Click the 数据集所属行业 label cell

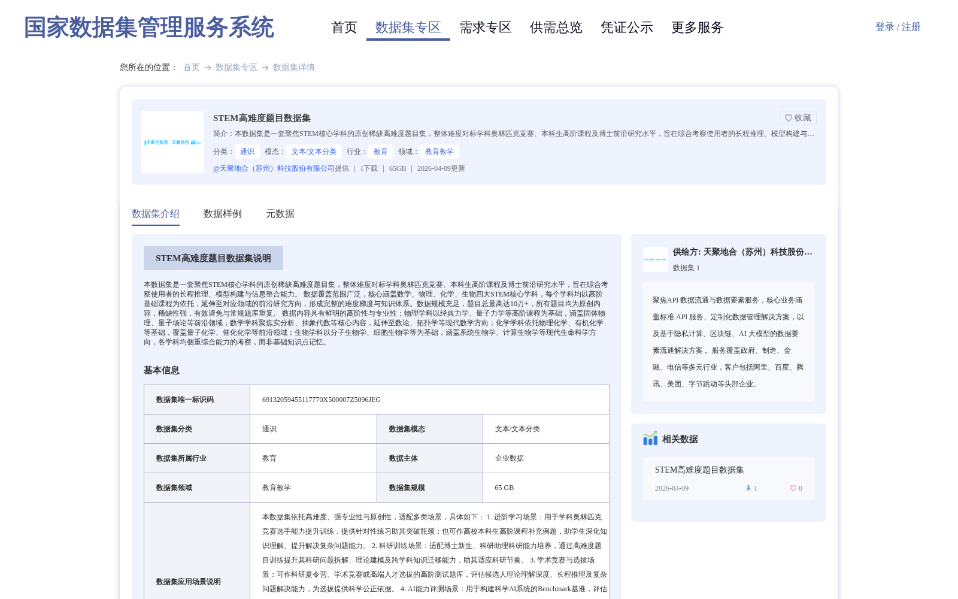197,458
